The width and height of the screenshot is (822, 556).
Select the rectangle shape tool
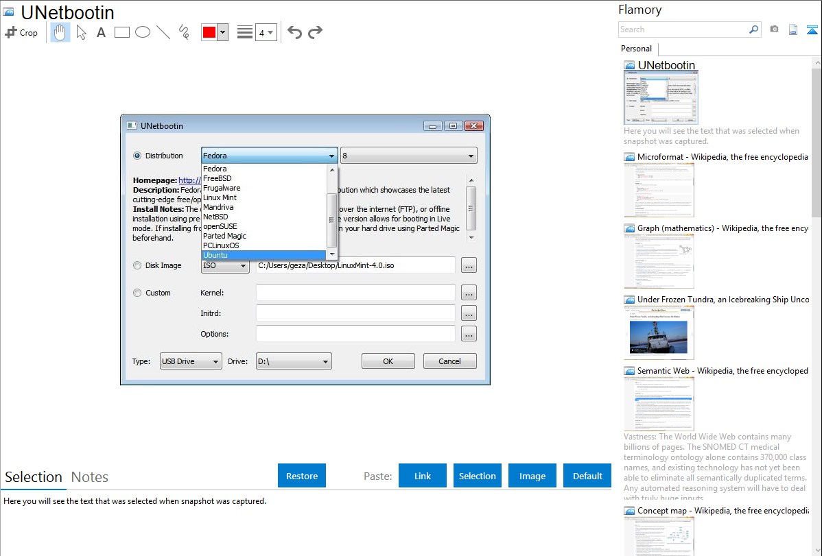point(121,32)
